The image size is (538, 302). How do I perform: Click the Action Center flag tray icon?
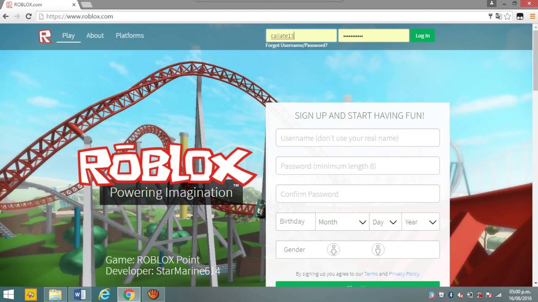pos(489,295)
